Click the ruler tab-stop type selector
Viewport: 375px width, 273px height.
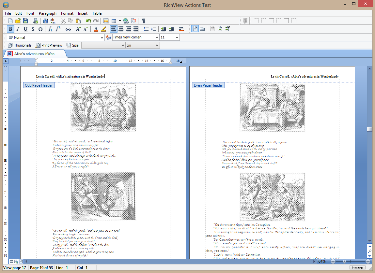tap(6, 61)
